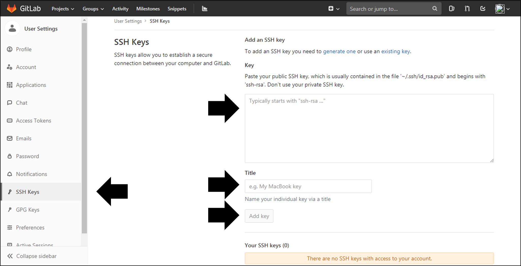Click the plus icon to create new

coord(331,9)
